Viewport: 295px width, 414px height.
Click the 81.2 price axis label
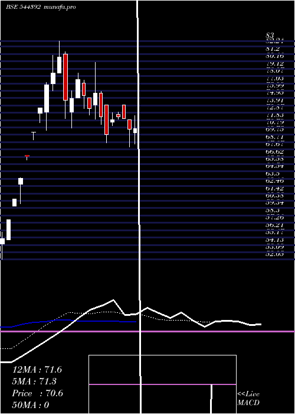pyautogui.click(x=273, y=49)
